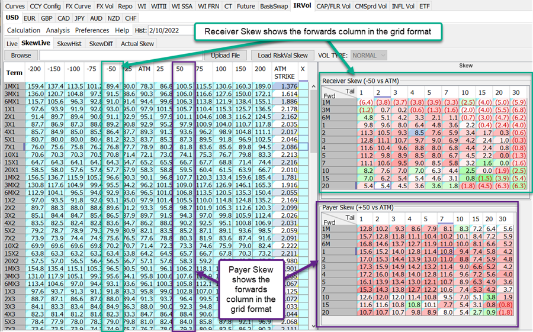Click the X column header
Screen dimensions: 533x332
click(303, 69)
